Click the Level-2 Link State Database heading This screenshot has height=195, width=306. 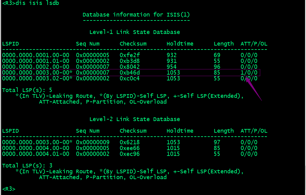[135, 119]
